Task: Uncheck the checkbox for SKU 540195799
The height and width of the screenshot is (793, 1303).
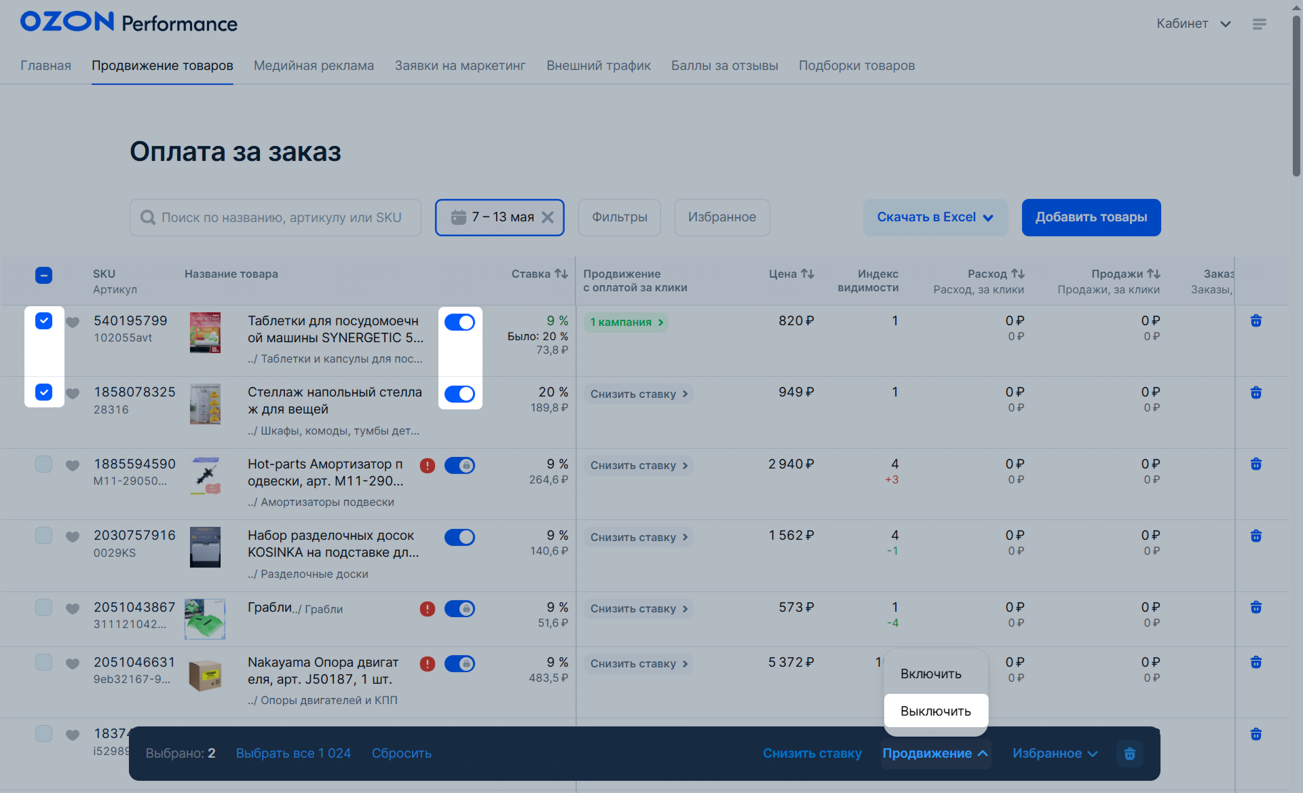Action: point(43,321)
